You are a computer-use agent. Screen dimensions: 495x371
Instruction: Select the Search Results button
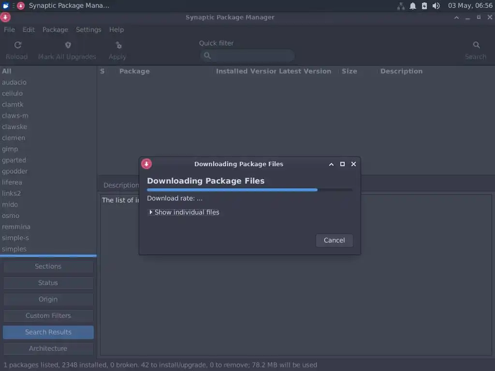48,332
